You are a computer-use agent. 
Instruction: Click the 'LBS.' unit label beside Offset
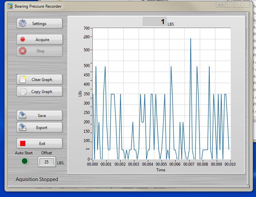[61, 163]
